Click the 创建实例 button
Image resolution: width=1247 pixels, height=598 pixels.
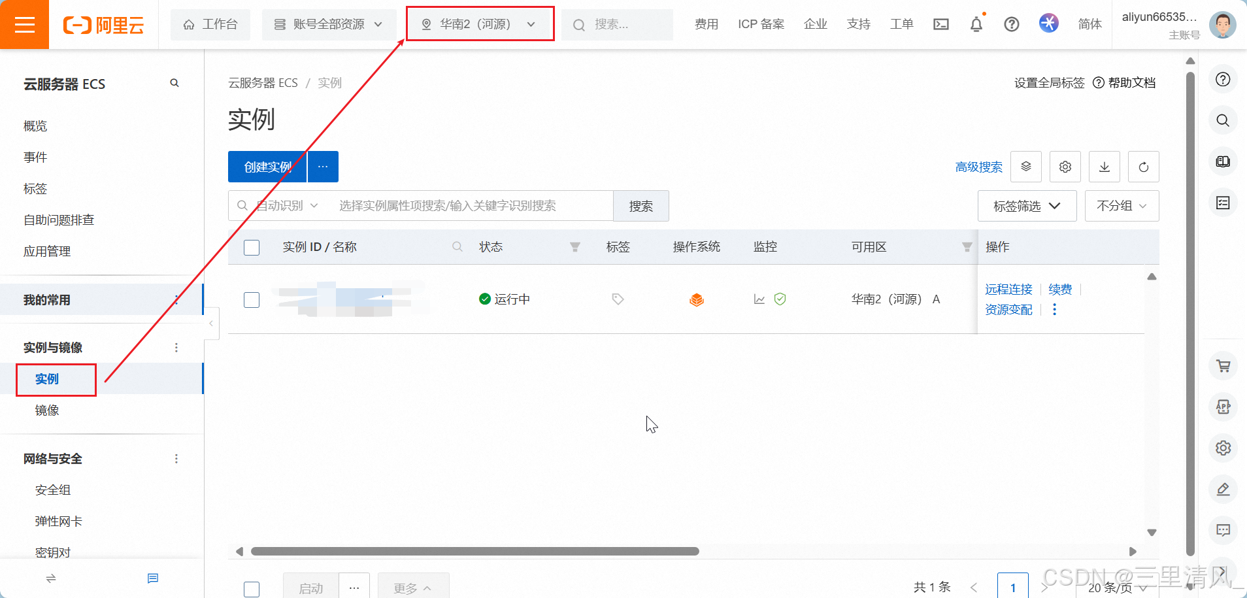tap(267, 167)
